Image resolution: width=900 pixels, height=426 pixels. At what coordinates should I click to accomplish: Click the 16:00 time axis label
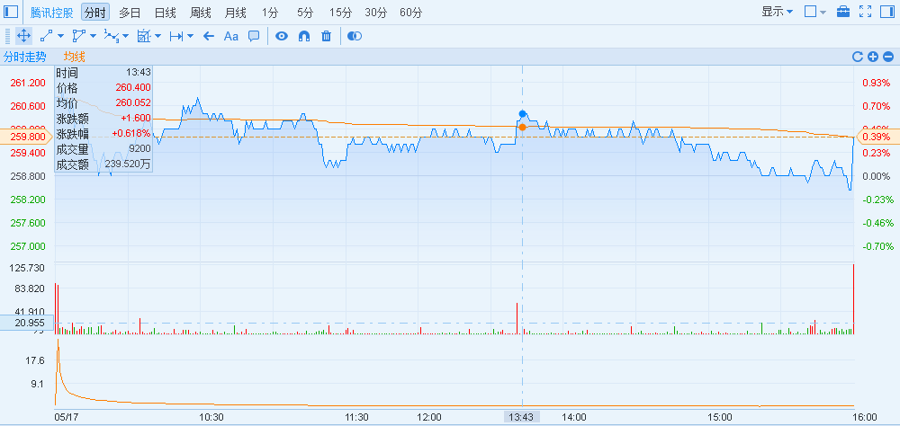pos(864,417)
